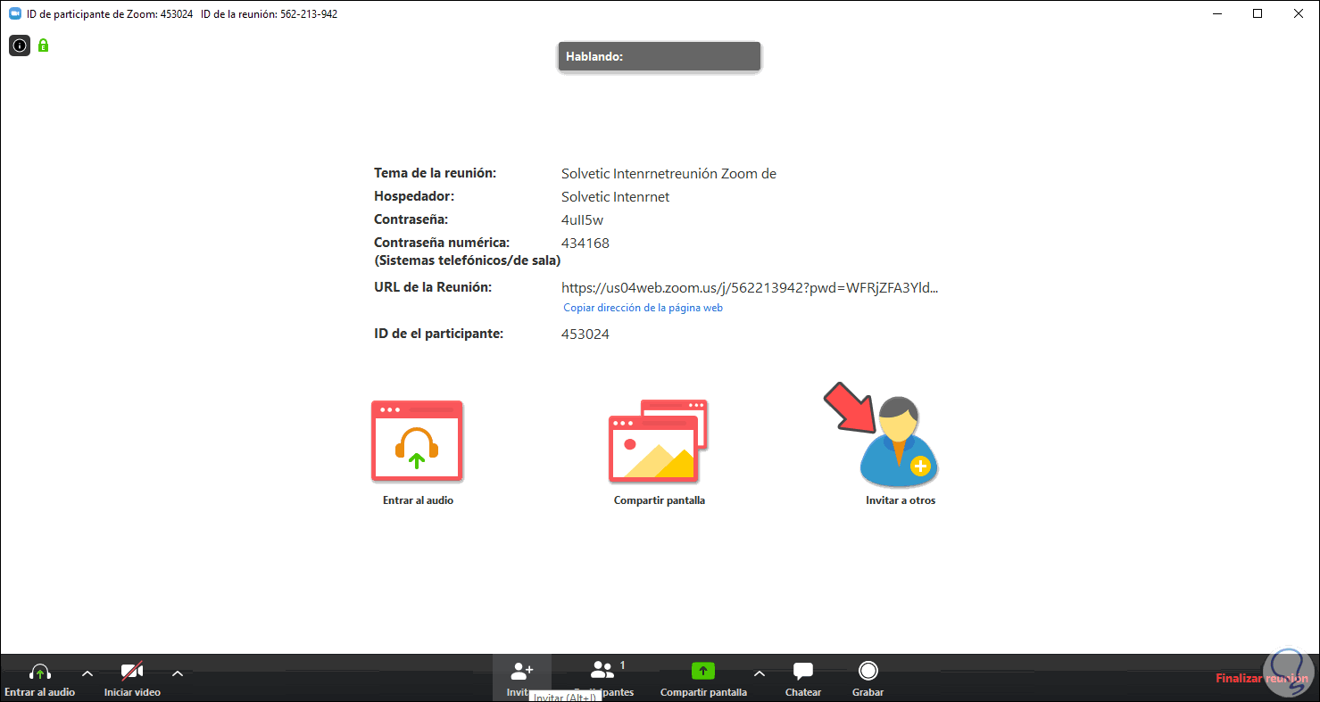Click the host name Solvetic Intenrnet

(615, 196)
